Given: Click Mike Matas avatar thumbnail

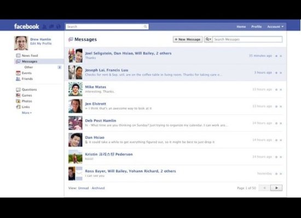Looking at the screenshot, I should 76,89.
